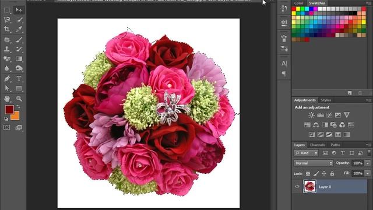Add a Channel Mixer adjustment
373x210 pixels.
[x=342, y=125]
